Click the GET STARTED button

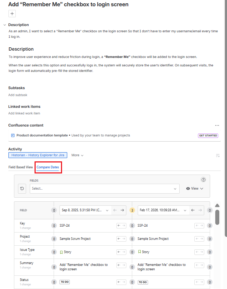(208, 135)
